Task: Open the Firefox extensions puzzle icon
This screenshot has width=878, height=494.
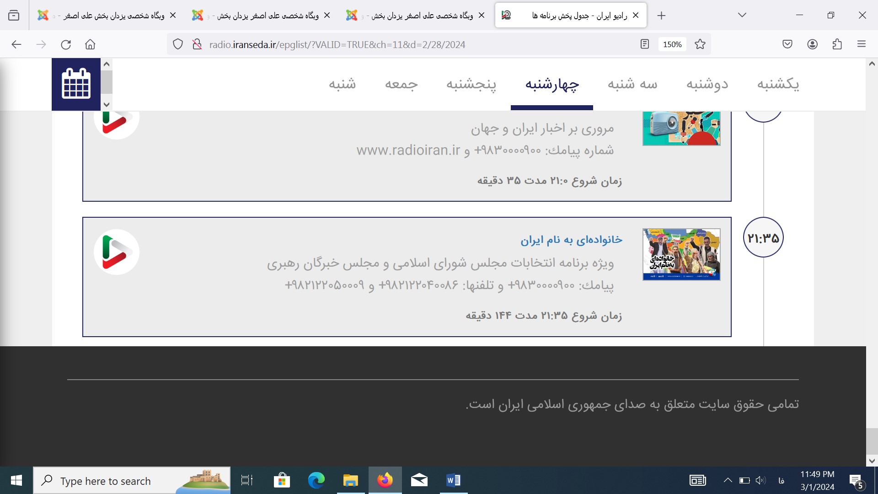Action: point(837,44)
